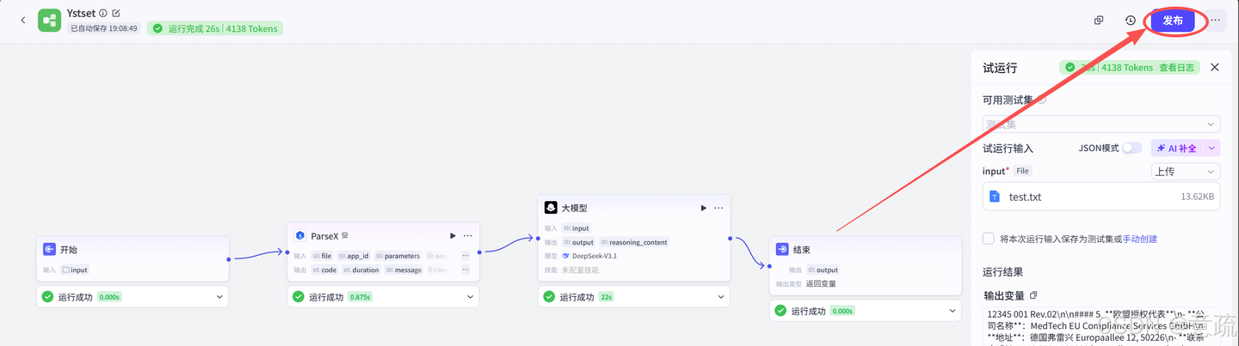Expand hidden ParseX output parameters ellipsis
This screenshot has width=1239, height=346.
click(x=465, y=270)
